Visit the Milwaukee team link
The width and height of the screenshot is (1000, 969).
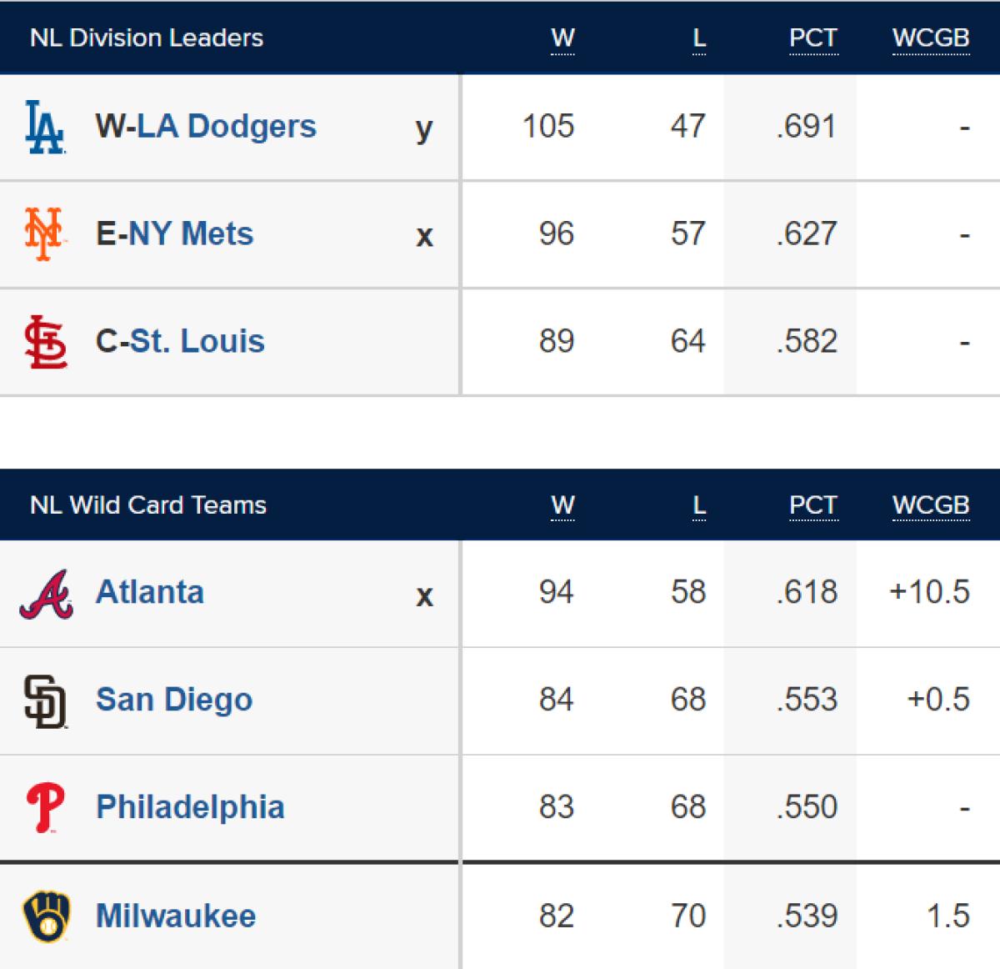176,916
